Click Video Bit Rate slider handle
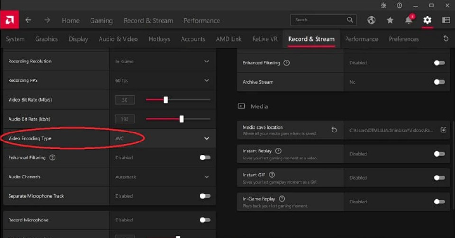This screenshot has width=455, height=238. pos(166,100)
